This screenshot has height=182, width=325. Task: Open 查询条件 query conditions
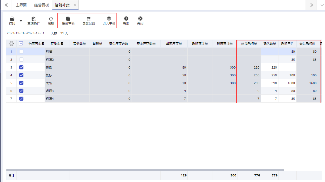(x=33, y=21)
